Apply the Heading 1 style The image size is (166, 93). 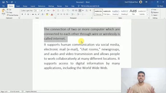coord(116,12)
